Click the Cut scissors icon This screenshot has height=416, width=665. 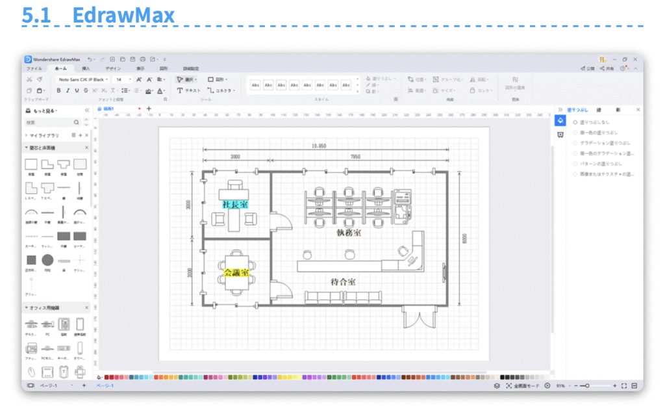click(x=29, y=79)
